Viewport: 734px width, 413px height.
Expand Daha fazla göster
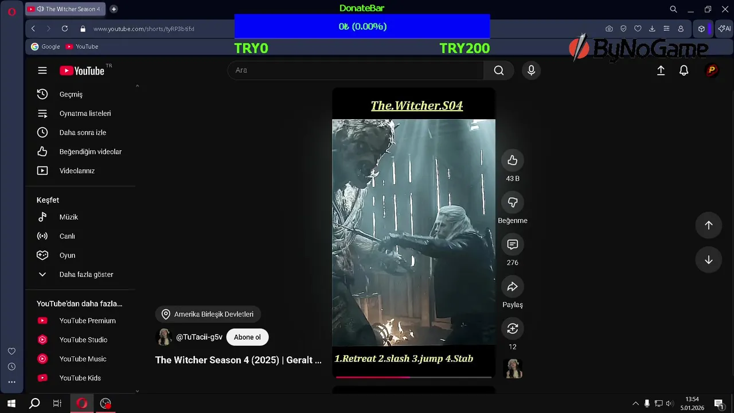point(79,274)
